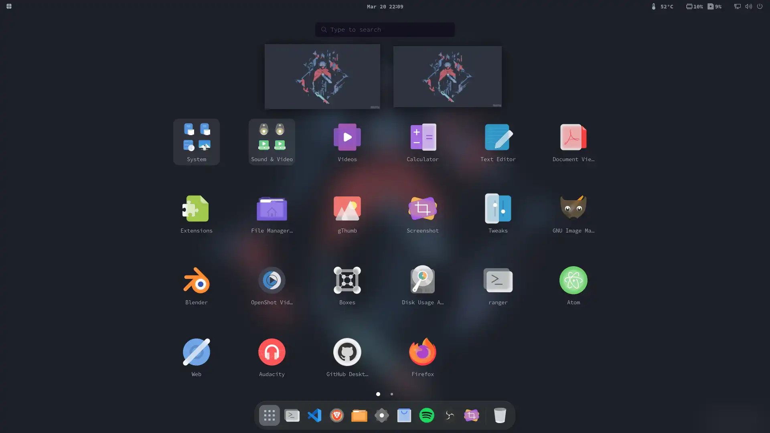This screenshot has width=770, height=433.
Task: Click second pagination dot to switch page
Action: [x=391, y=394]
